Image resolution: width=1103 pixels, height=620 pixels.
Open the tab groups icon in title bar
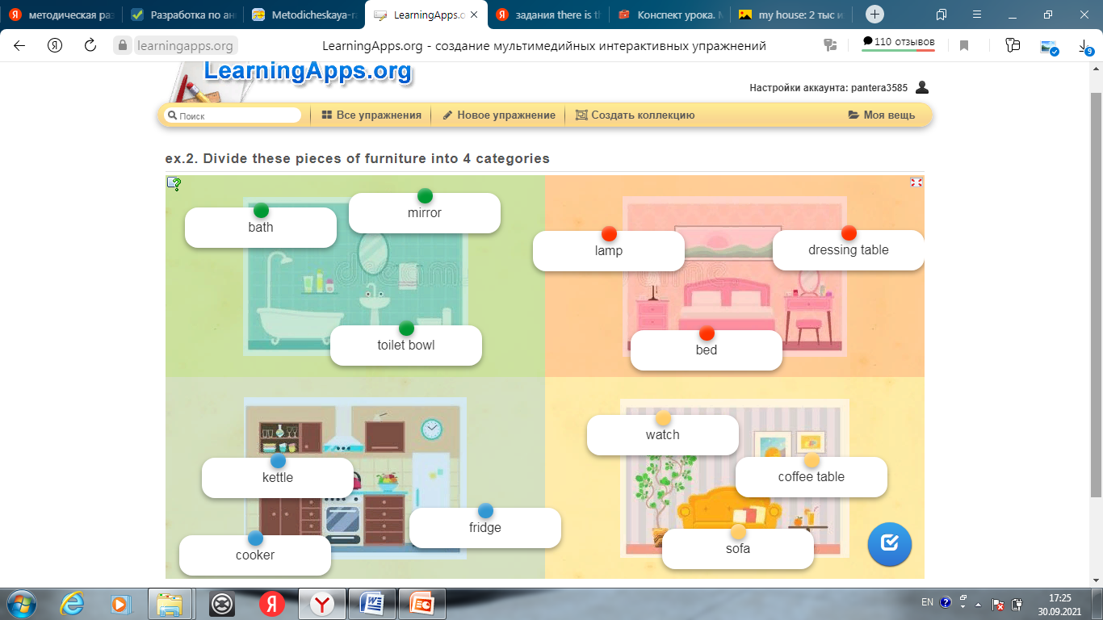[942, 15]
